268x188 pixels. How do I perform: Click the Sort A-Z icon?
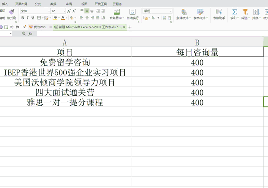coord(256,12)
